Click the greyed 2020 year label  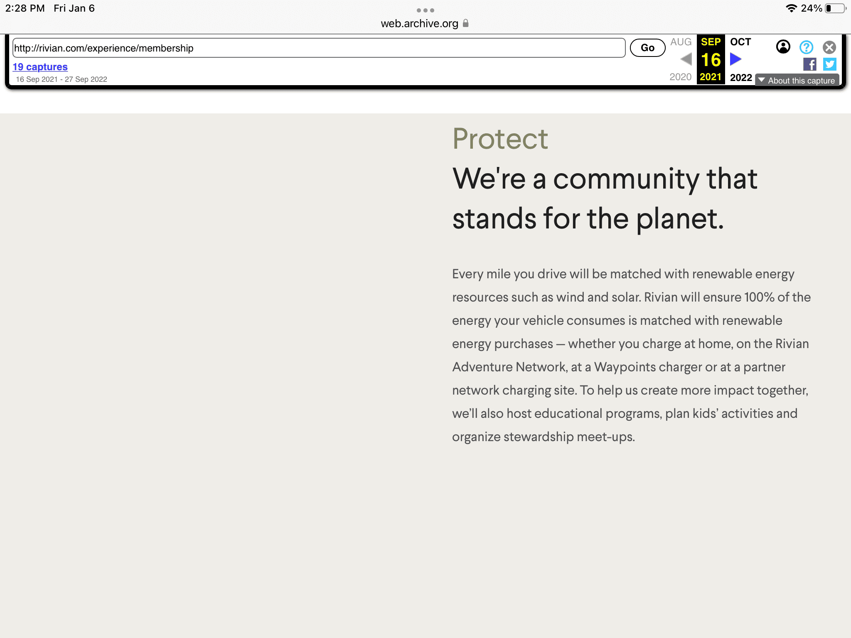point(680,77)
